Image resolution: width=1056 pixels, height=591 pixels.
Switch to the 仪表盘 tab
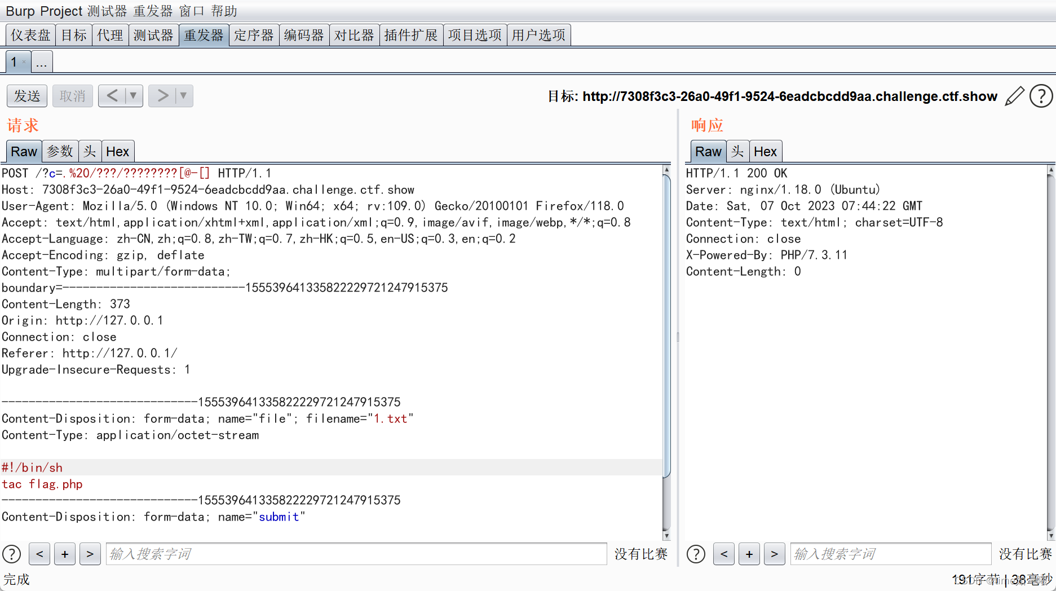(x=31, y=35)
